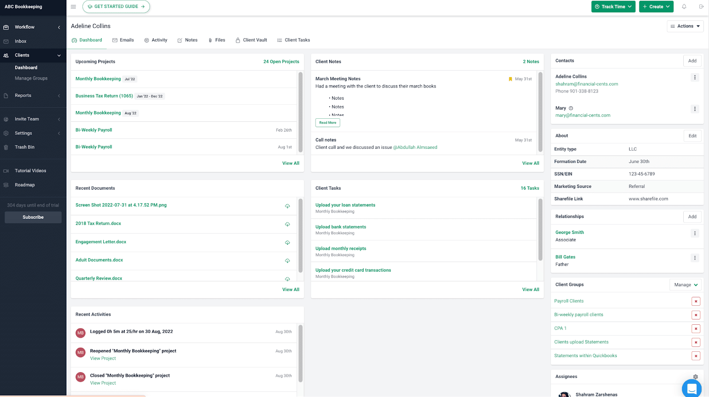Screen dimensions: 709x397
Task: Click the bookmark icon on March Meeting Notes
Action: (510, 79)
